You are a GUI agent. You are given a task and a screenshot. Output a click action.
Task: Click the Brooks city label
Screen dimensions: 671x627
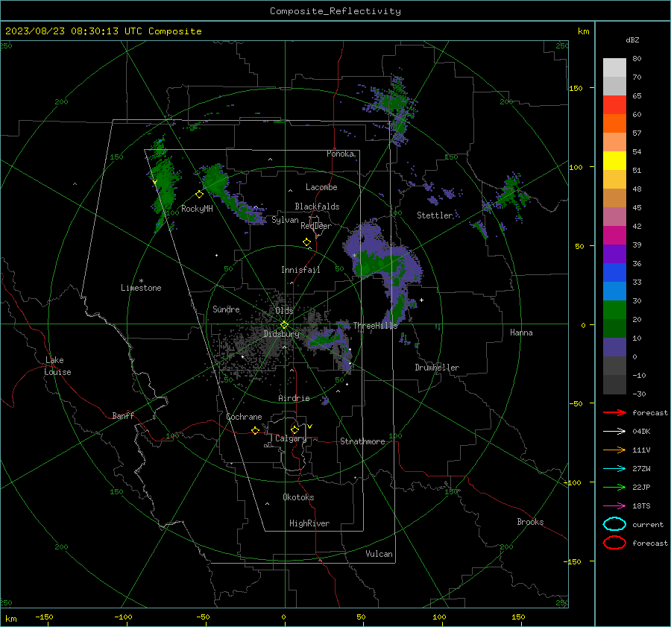point(530,522)
